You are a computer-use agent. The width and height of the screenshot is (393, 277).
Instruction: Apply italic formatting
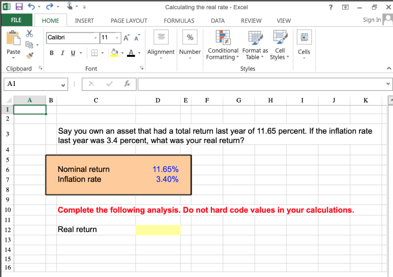click(x=62, y=53)
